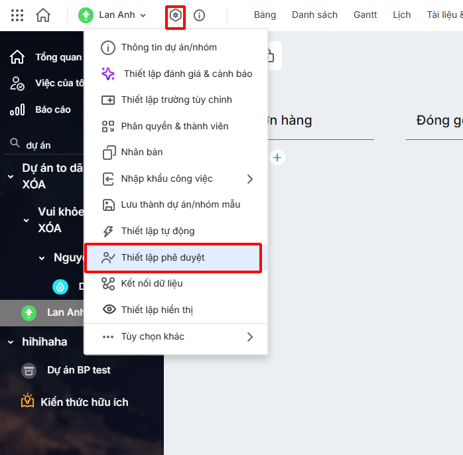Select Thiết lập phê duyệt
Viewport: 463px width, 455px height.
coord(176,258)
